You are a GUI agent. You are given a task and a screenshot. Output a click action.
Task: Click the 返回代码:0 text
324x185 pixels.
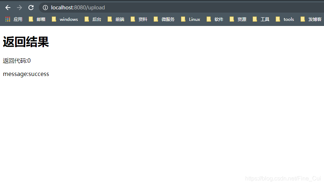pos(17,61)
